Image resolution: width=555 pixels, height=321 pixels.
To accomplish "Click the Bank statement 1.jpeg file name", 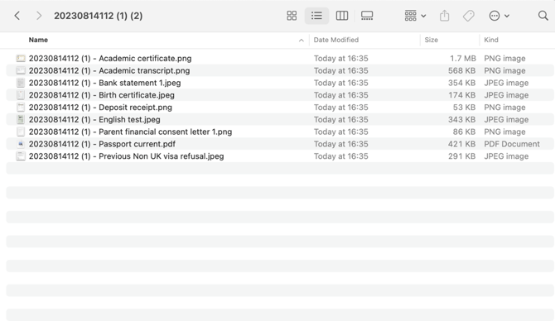I will point(104,83).
